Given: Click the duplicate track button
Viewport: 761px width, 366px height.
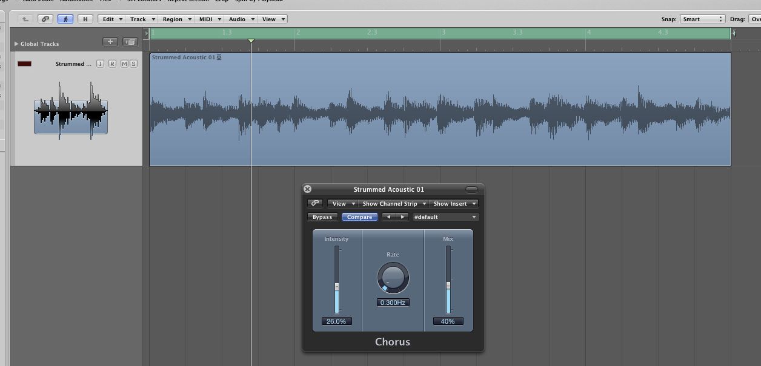Looking at the screenshot, I should [130, 42].
